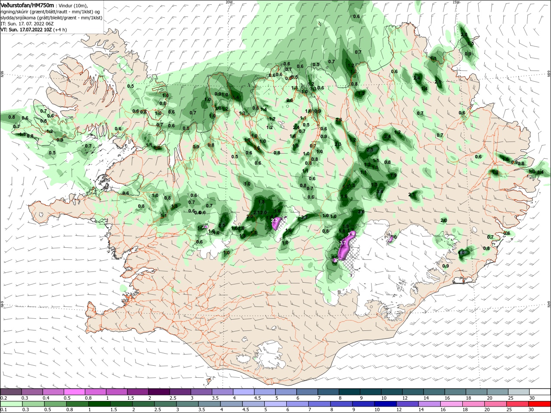This screenshot has width=551, height=413.
Task: Click the 'IT: Sun. 17. 07. 2022 06Z' line
Action: pos(27,24)
